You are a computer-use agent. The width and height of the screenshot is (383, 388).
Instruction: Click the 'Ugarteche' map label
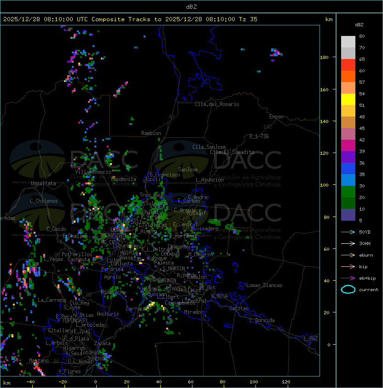point(113,292)
